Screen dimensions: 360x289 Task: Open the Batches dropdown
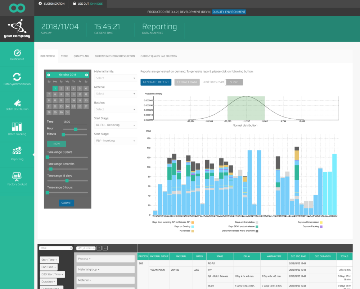point(116,109)
